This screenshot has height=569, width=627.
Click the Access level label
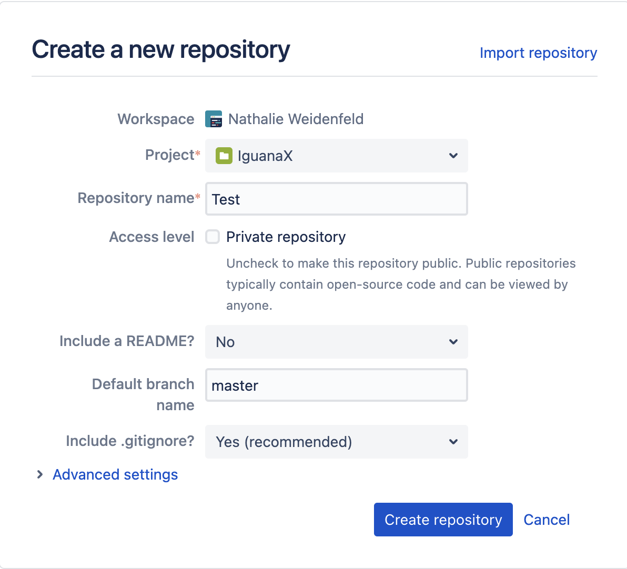(151, 237)
